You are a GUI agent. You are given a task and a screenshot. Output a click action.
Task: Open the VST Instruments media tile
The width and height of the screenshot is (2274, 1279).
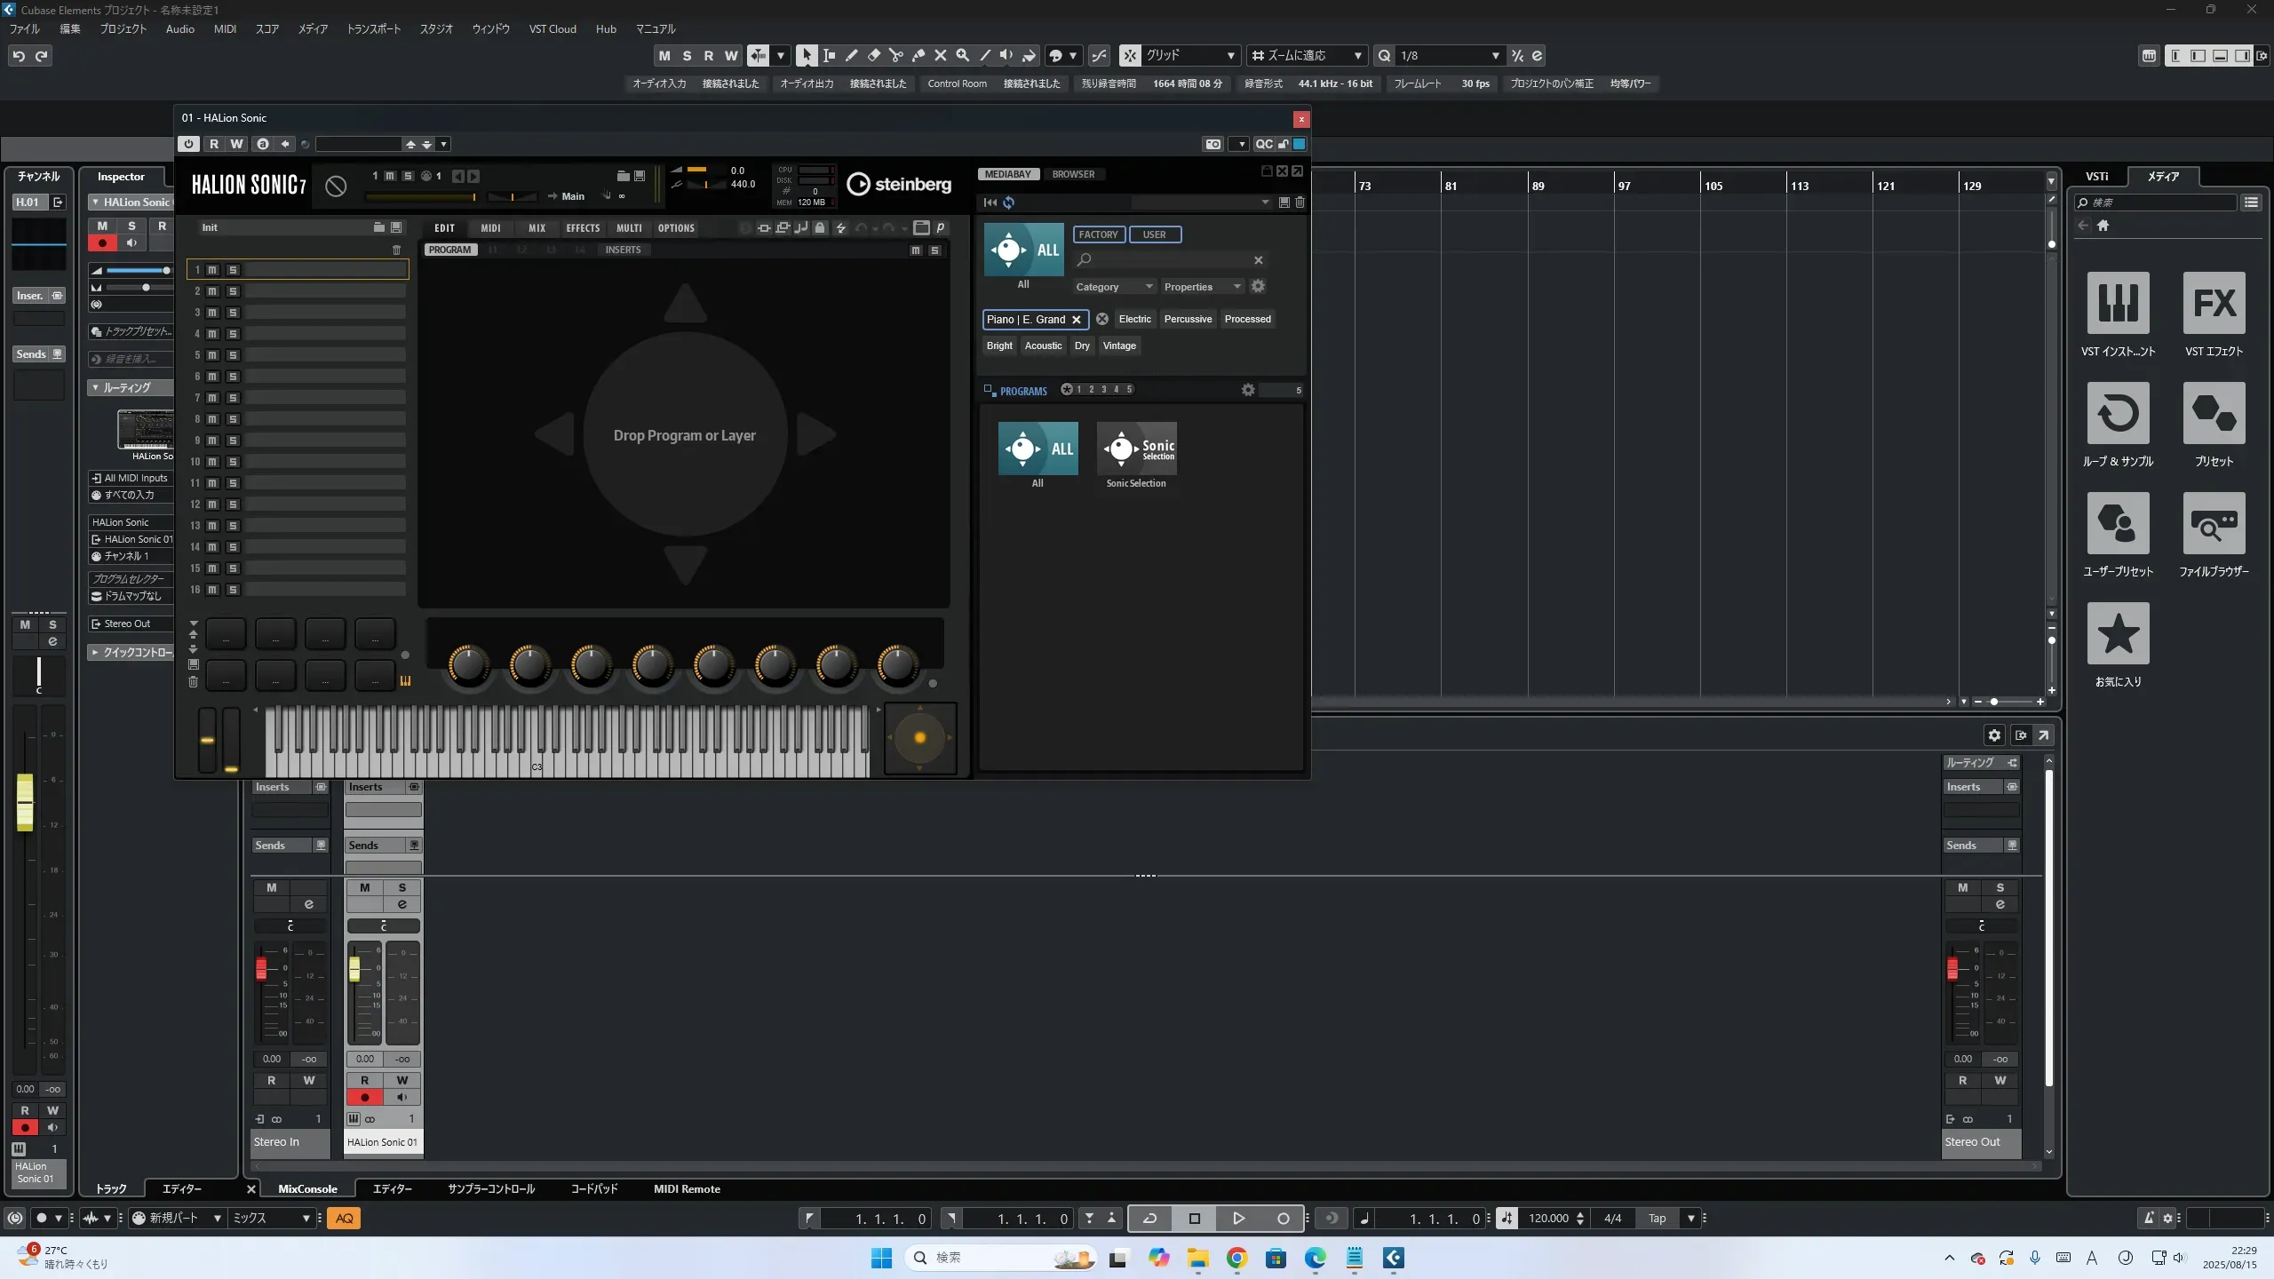coord(2118,303)
